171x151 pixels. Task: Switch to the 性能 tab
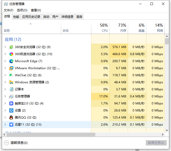tap(16, 17)
